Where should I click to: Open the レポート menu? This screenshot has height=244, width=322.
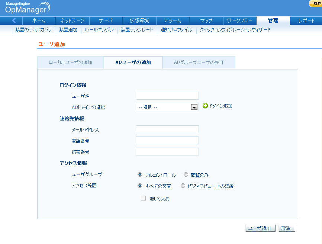306,21
